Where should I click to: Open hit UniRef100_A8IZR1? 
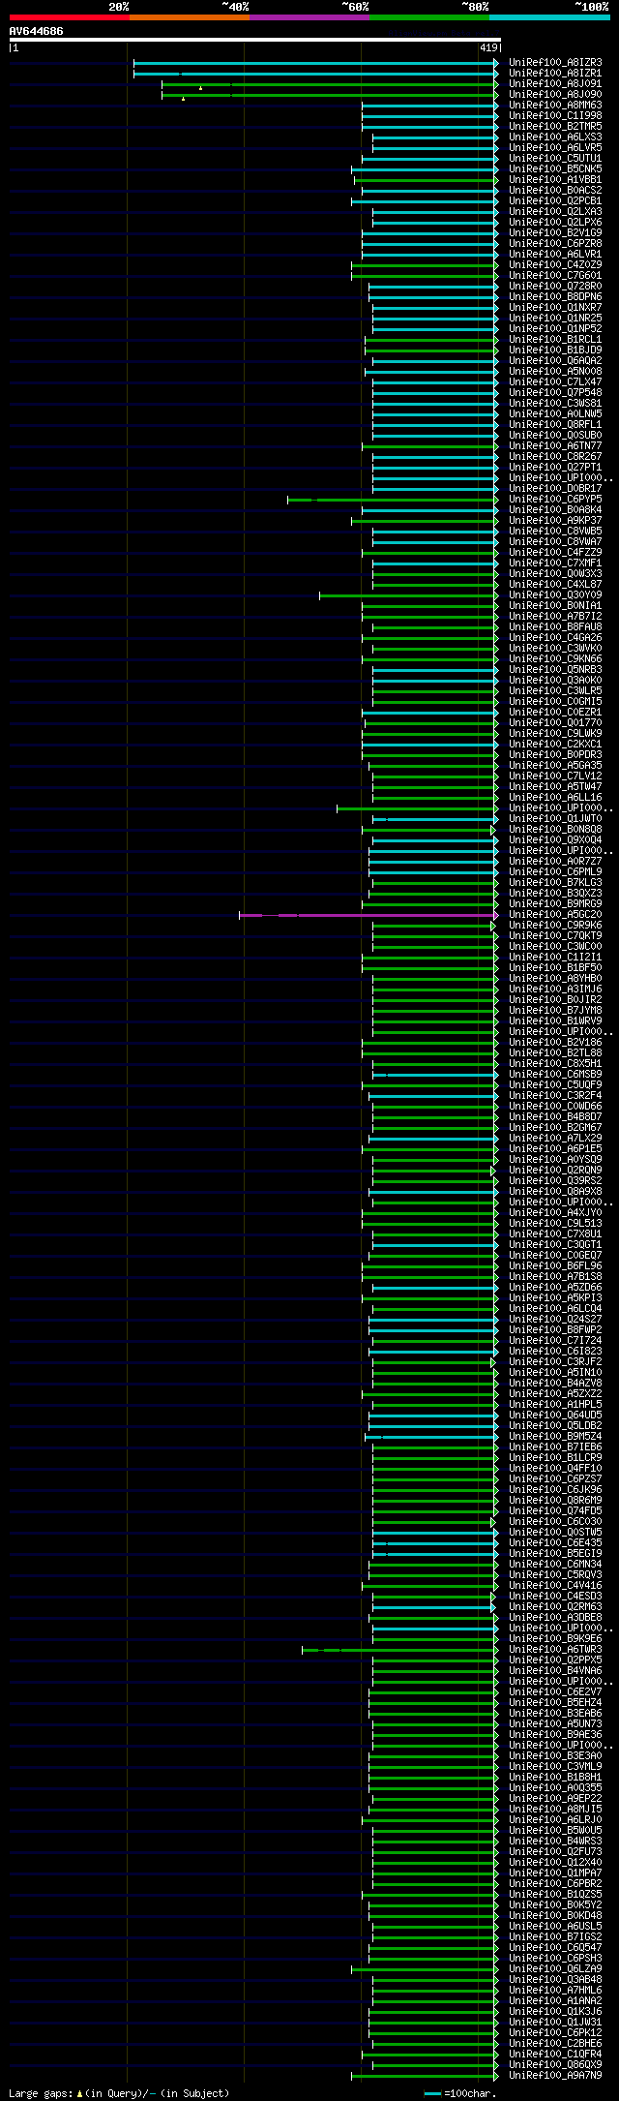[x=555, y=73]
